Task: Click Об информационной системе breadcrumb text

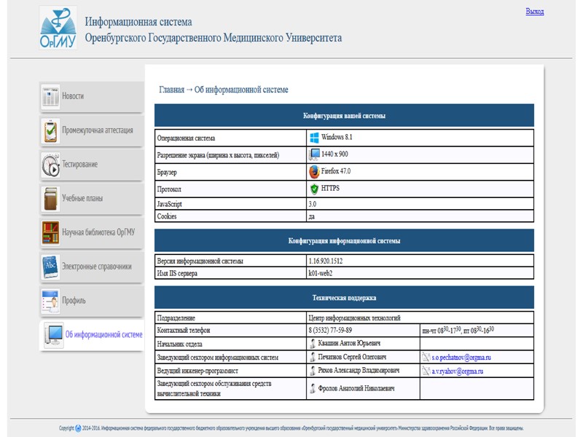Action: coord(241,90)
